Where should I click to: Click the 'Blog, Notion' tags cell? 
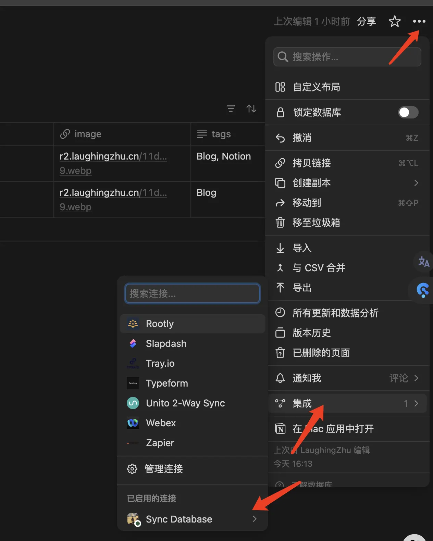(228, 163)
